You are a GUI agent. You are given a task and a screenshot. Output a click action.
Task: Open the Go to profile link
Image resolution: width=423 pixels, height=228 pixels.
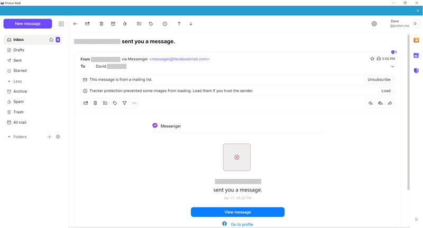coord(242,224)
